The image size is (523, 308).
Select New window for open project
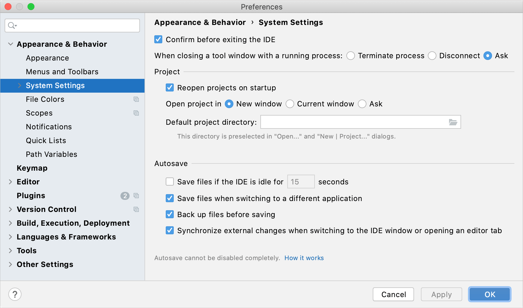coord(229,104)
